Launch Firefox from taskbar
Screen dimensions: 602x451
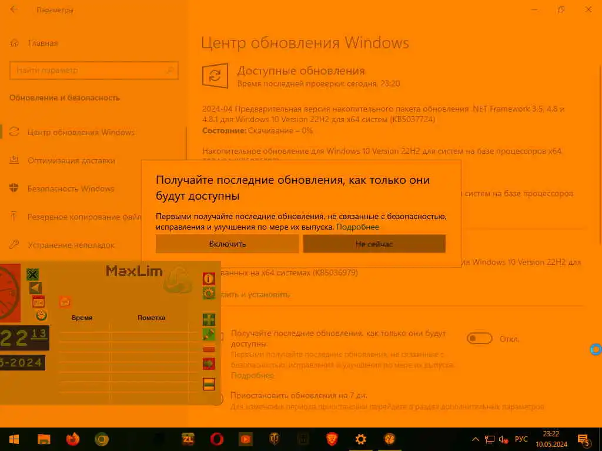coord(72,439)
